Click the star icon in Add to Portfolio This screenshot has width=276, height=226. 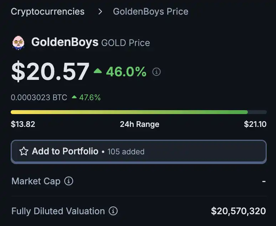(x=24, y=151)
